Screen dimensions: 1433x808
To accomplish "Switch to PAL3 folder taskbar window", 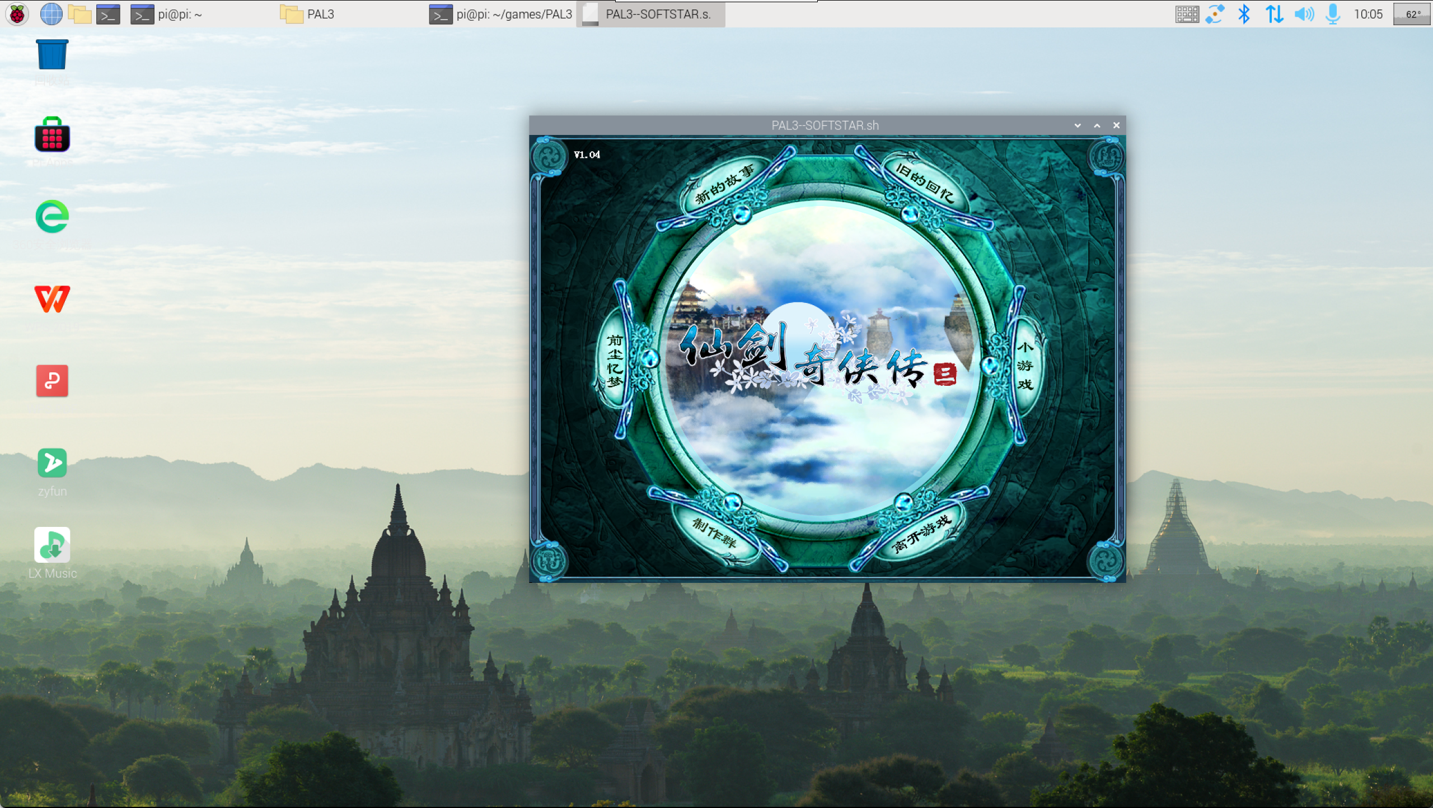I will tap(308, 14).
